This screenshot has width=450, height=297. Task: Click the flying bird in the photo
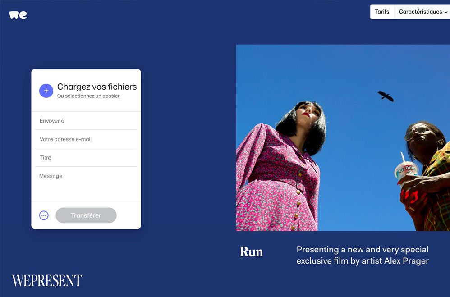click(386, 96)
